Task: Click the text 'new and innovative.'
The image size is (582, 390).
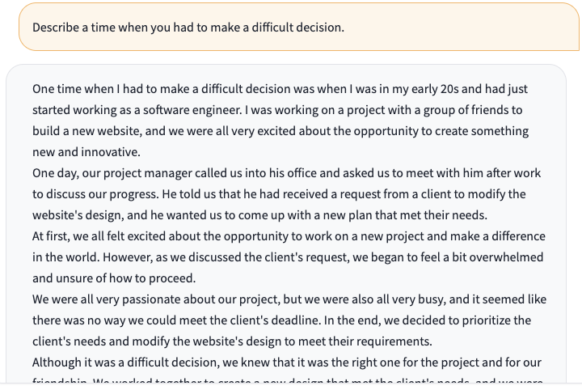Action: 86,152
